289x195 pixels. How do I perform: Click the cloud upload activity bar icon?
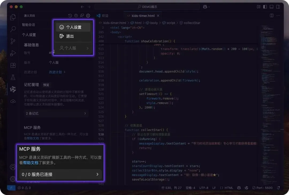click(13, 101)
